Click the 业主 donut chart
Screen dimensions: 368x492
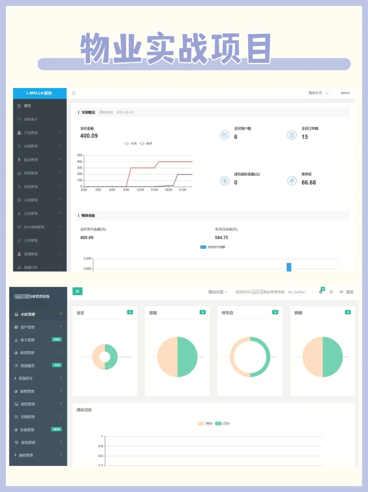[105, 357]
